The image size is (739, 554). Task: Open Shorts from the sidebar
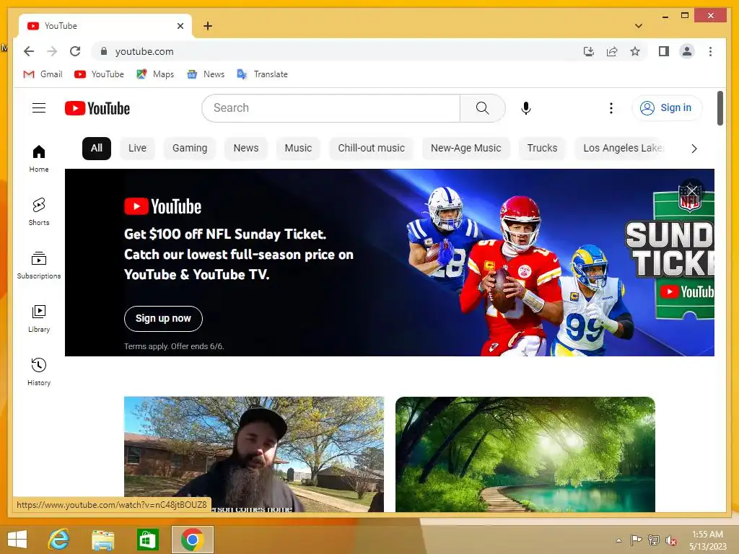[39, 212]
